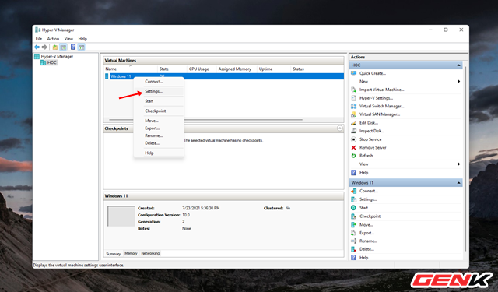Image resolution: width=498 pixels, height=292 pixels.
Task: Click Export in Windows 11 actions pane
Action: 366,233
